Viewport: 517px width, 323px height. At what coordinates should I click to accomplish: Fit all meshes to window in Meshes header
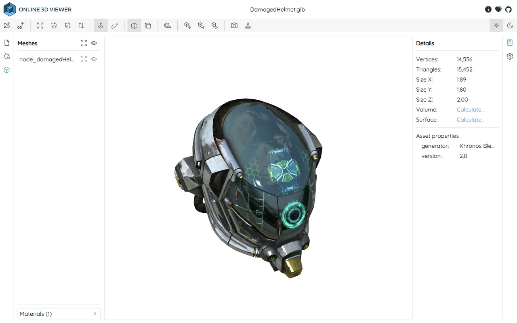84,43
